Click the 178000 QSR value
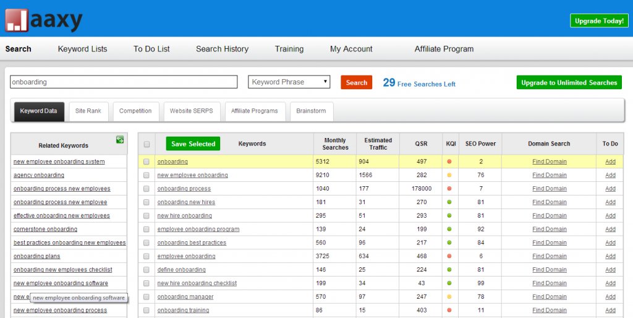 click(422, 189)
